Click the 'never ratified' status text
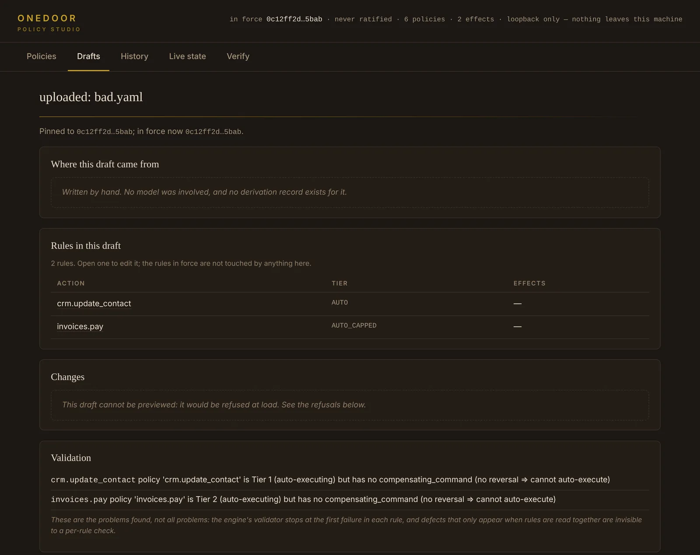This screenshot has width=700, height=555. pos(363,19)
